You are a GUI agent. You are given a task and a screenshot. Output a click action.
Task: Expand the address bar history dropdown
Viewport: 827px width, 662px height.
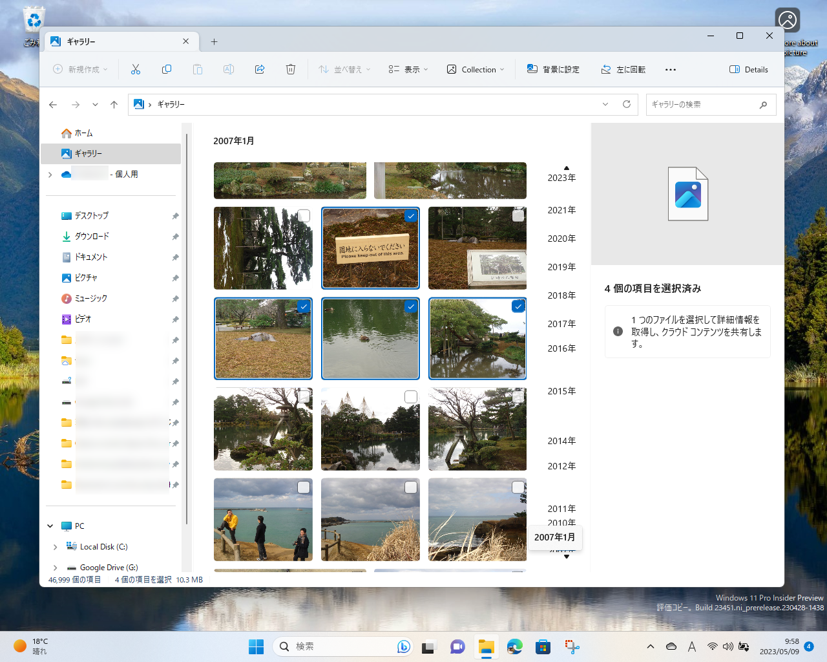[605, 104]
